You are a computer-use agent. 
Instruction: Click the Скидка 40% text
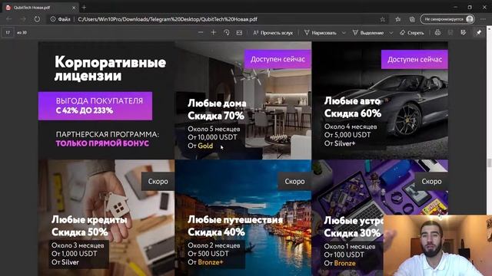[x=216, y=232]
